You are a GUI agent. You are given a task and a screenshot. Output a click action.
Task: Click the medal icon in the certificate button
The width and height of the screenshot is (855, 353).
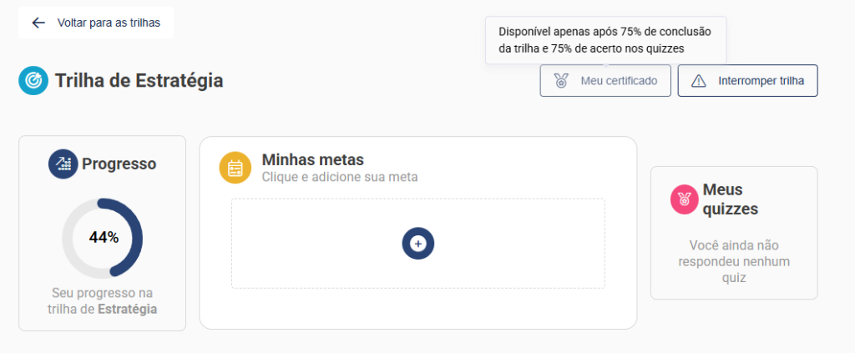pos(561,81)
